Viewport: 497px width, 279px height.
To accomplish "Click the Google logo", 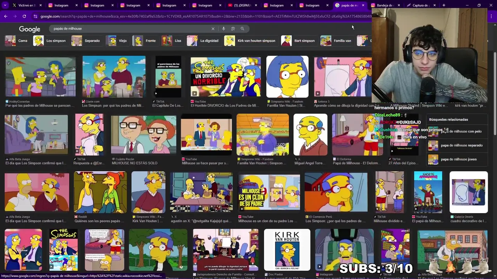I will [30, 29].
